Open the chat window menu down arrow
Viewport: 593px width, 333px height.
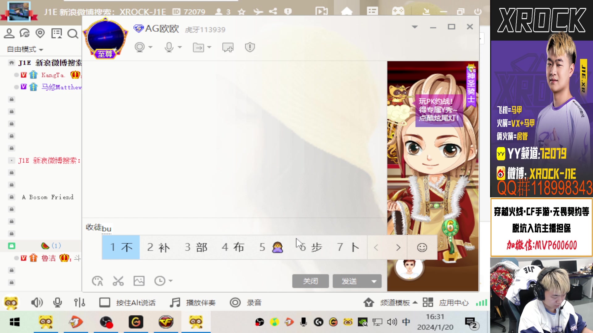click(x=415, y=27)
